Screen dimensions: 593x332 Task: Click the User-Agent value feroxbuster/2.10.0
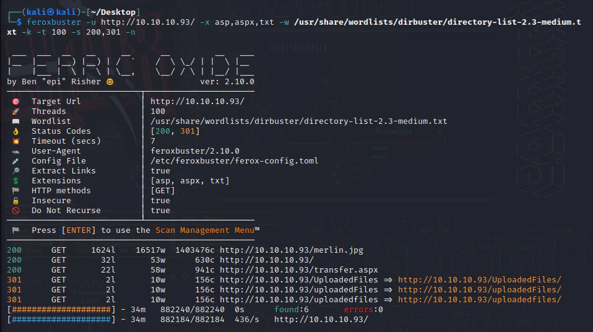(x=195, y=151)
